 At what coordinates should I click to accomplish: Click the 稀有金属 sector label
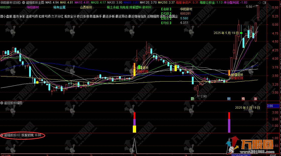coord(60,7)
